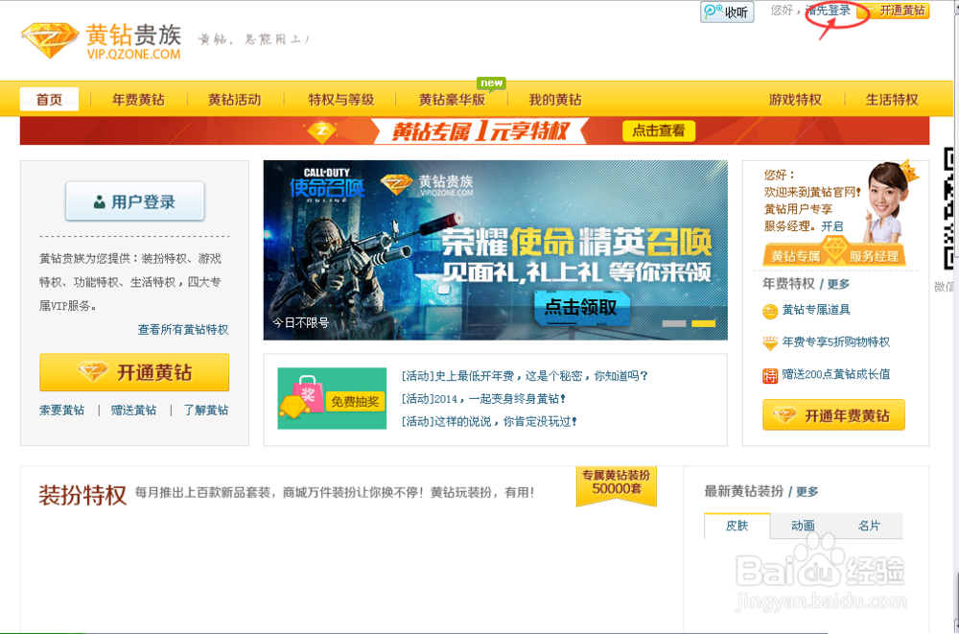Click the 索要黄钻 link
Image resolution: width=959 pixels, height=634 pixels.
coord(61,410)
